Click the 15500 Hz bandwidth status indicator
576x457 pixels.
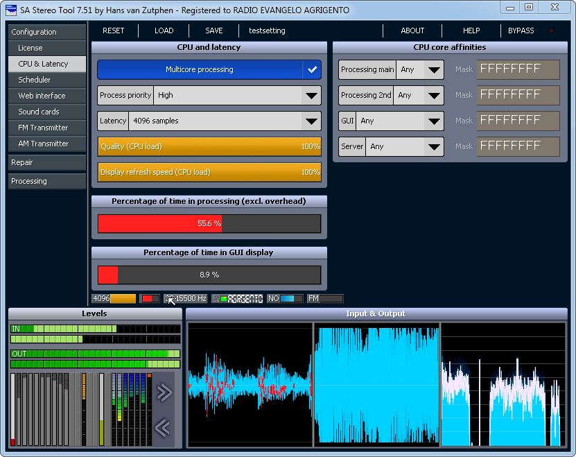[186, 298]
